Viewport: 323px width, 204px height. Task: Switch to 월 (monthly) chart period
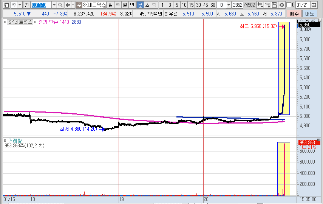click(125, 5)
